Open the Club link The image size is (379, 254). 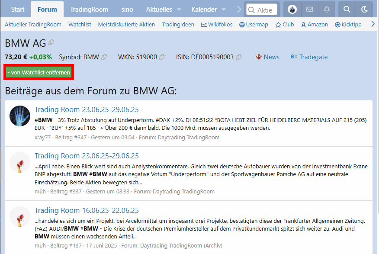click(x=285, y=24)
